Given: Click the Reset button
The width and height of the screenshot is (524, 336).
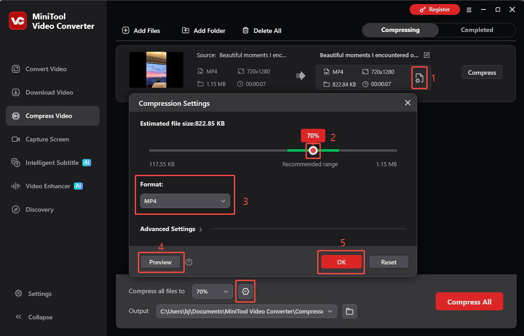Looking at the screenshot, I should pos(389,262).
